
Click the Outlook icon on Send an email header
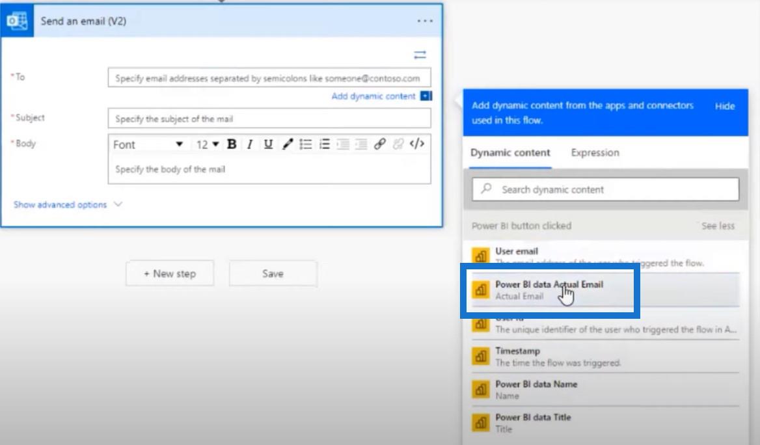coord(17,21)
